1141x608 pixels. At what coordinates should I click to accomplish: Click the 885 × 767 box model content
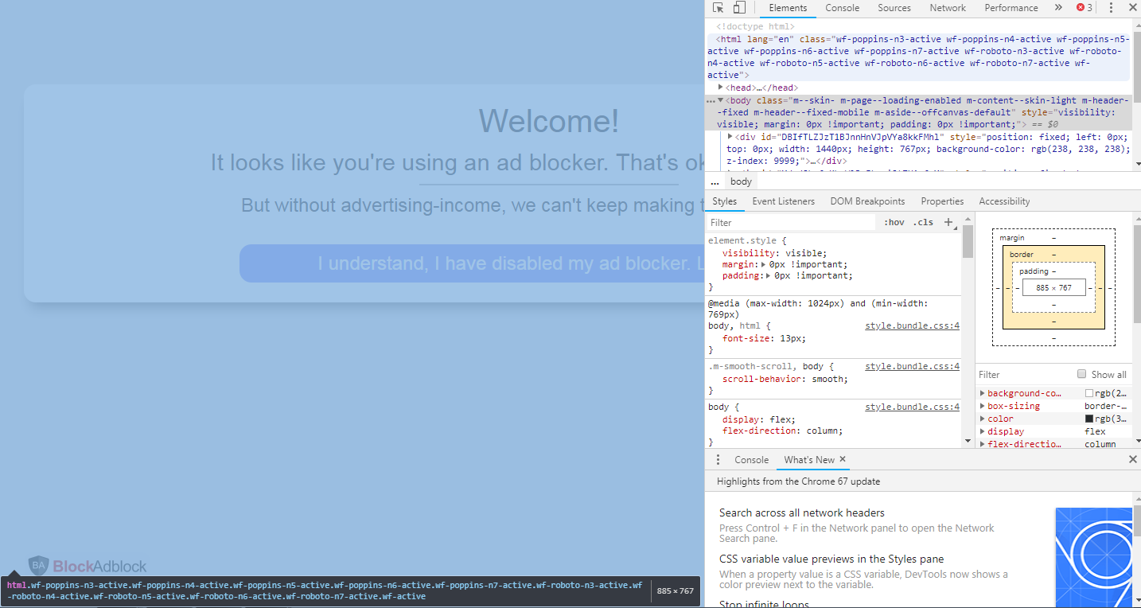1053,288
